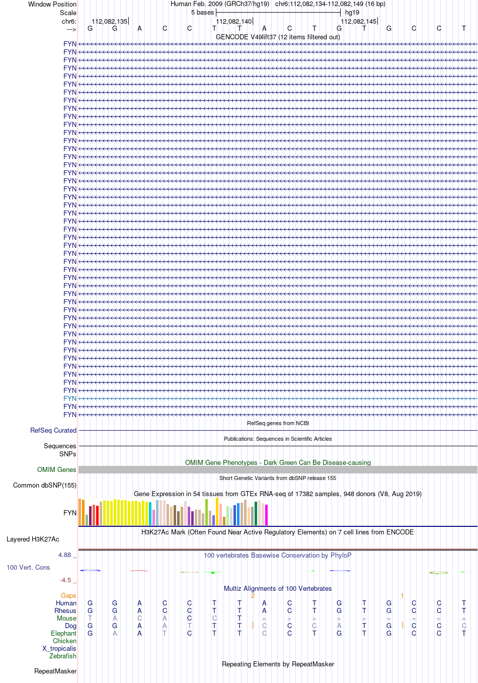
Task: Click the "Scale" track label
Action: pos(68,13)
